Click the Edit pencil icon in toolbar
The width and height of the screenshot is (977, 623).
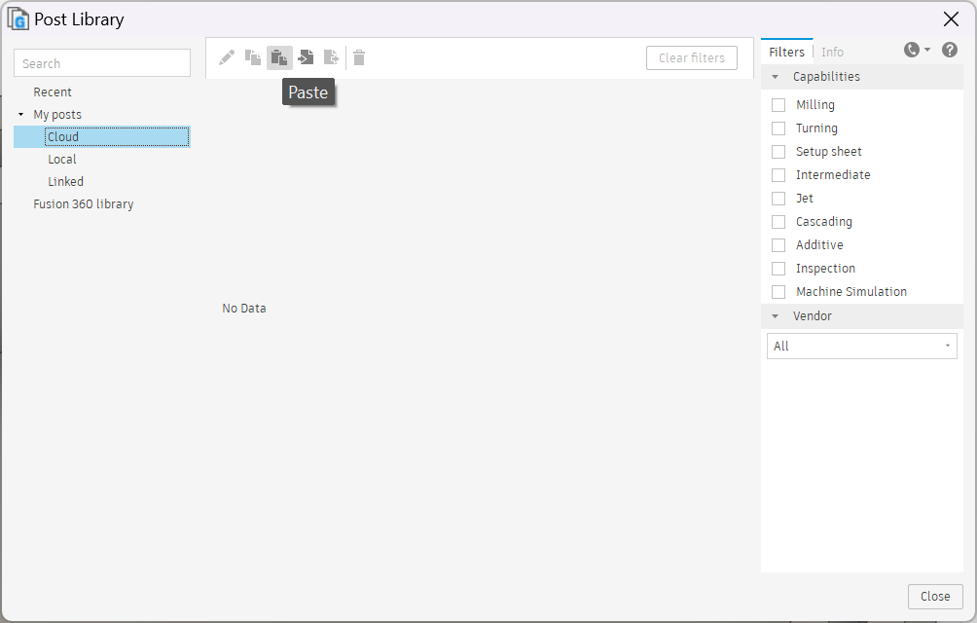pyautogui.click(x=227, y=57)
